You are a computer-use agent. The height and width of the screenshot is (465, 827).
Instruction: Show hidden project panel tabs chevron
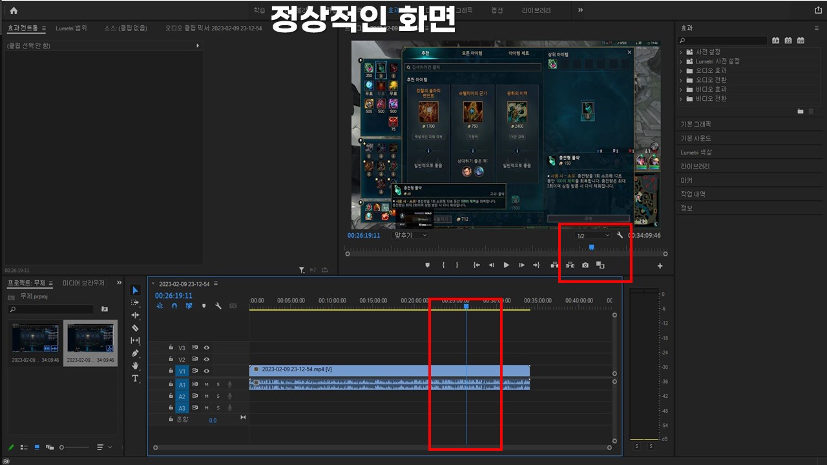coord(119,283)
